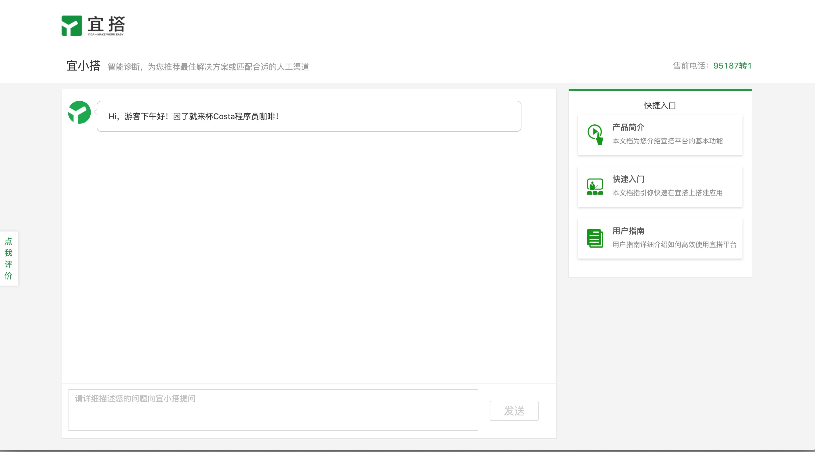This screenshot has height=452, width=815.
Task: Click the green chatbot avatar icon
Action: tap(79, 112)
